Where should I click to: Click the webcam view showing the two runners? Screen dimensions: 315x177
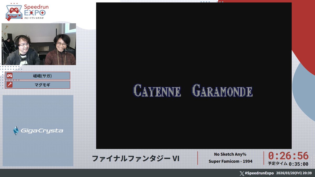[x=39, y=44]
